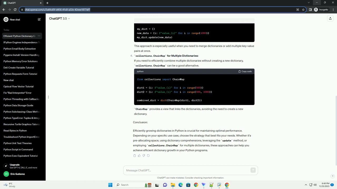
Task: Click the sidebar collapse handle
Action: tap(48, 97)
